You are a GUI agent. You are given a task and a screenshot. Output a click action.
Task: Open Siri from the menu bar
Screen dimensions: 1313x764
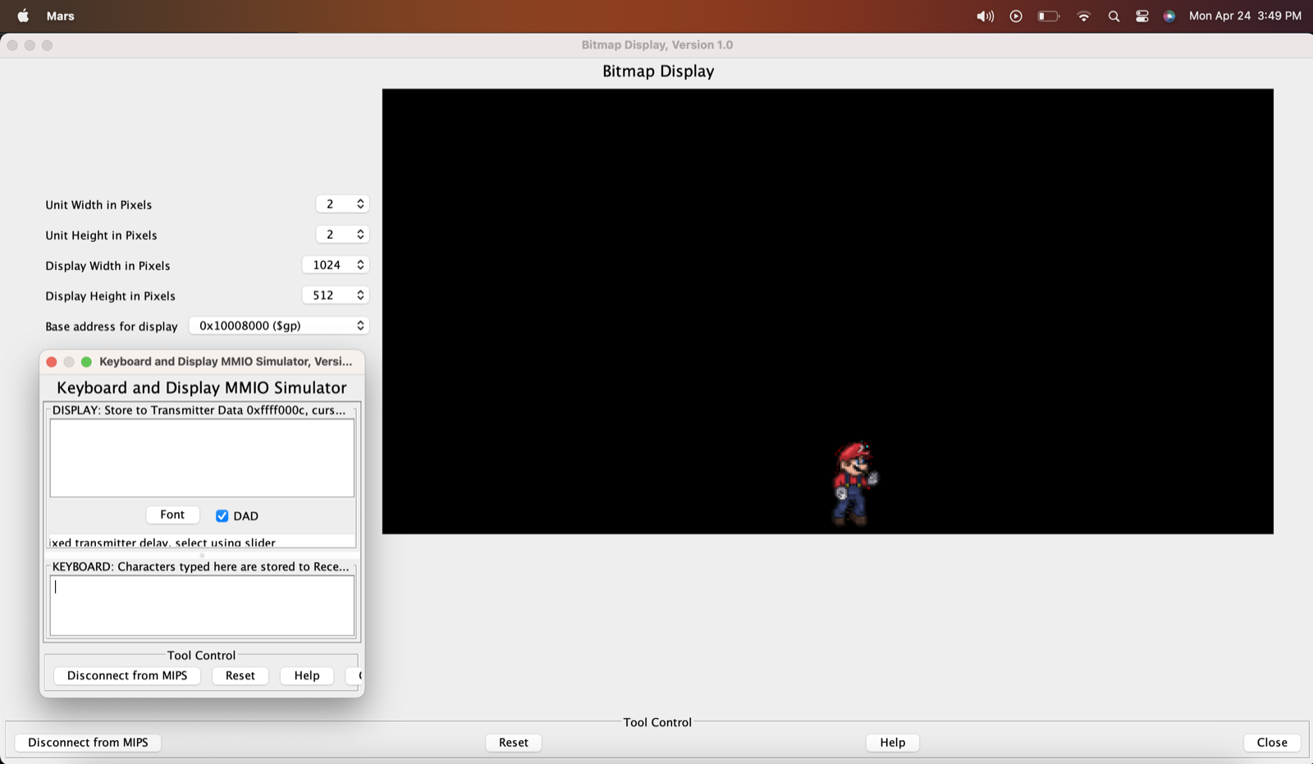tap(1169, 16)
